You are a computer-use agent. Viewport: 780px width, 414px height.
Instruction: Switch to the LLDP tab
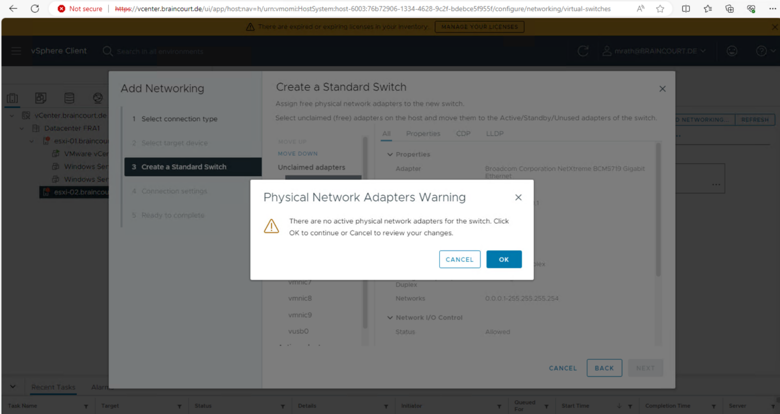coord(494,133)
